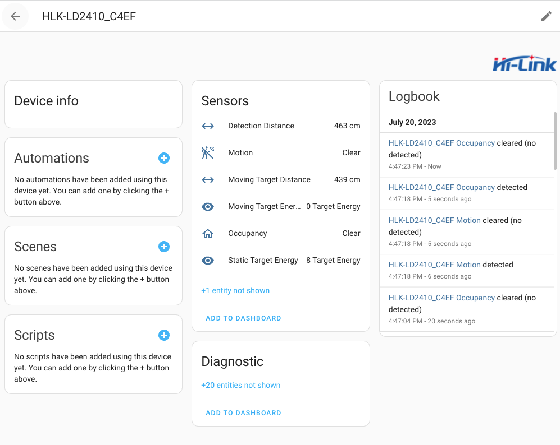Add a new automation with the plus button
Viewport: 560px width, 445px height.
click(x=164, y=158)
